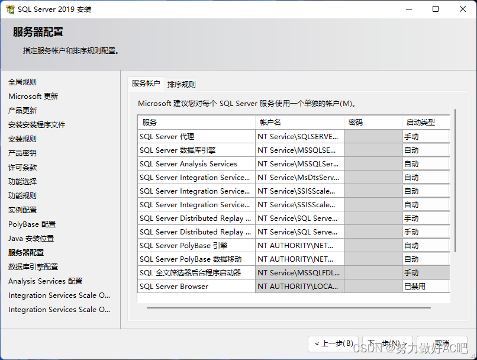Click vertical scrollbar of services table

(455, 181)
